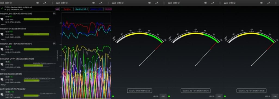Toggle the red Gaojihui legend in graph
Viewport: 279px width, 99px height.
(x=67, y=9)
